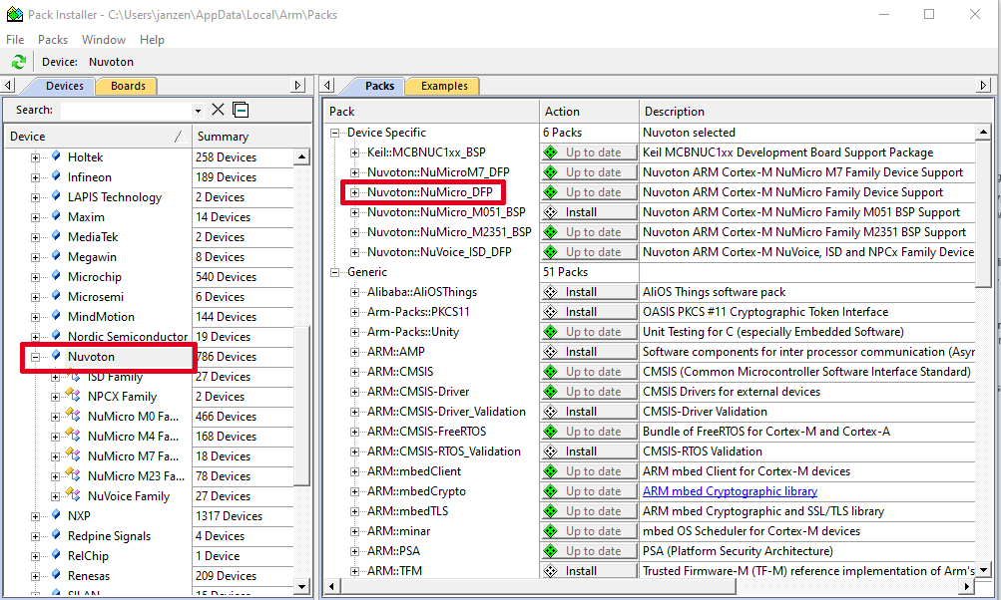Clear the search with the X icon
This screenshot has width=1001, height=600.
pos(218,110)
